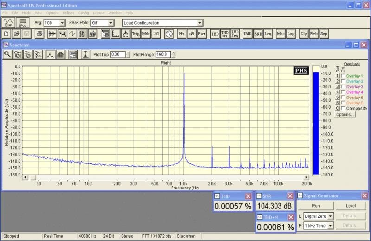371x241 pixels.
Task: Check the Composite overlay checkbox
Action: [343, 108]
